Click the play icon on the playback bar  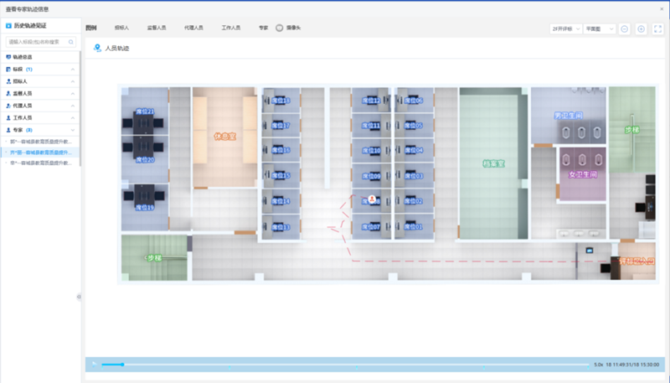point(94,365)
